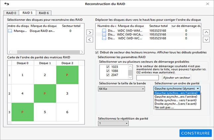Image resolution: width=214 pixels, height=140 pixels.
Task: Toggle 'Début de secteur des lecteurs inconnu' checkbox
Action: tap(97, 53)
